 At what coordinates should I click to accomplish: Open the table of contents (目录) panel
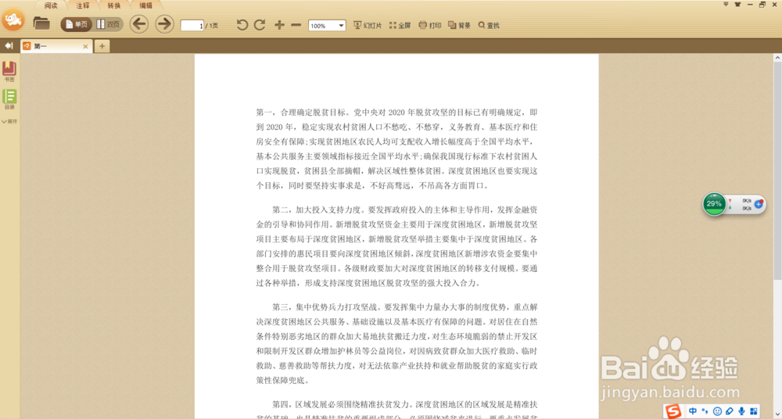click(9, 99)
